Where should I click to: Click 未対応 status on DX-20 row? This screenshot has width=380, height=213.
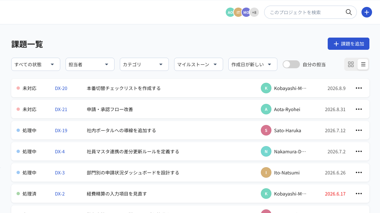[26, 88]
